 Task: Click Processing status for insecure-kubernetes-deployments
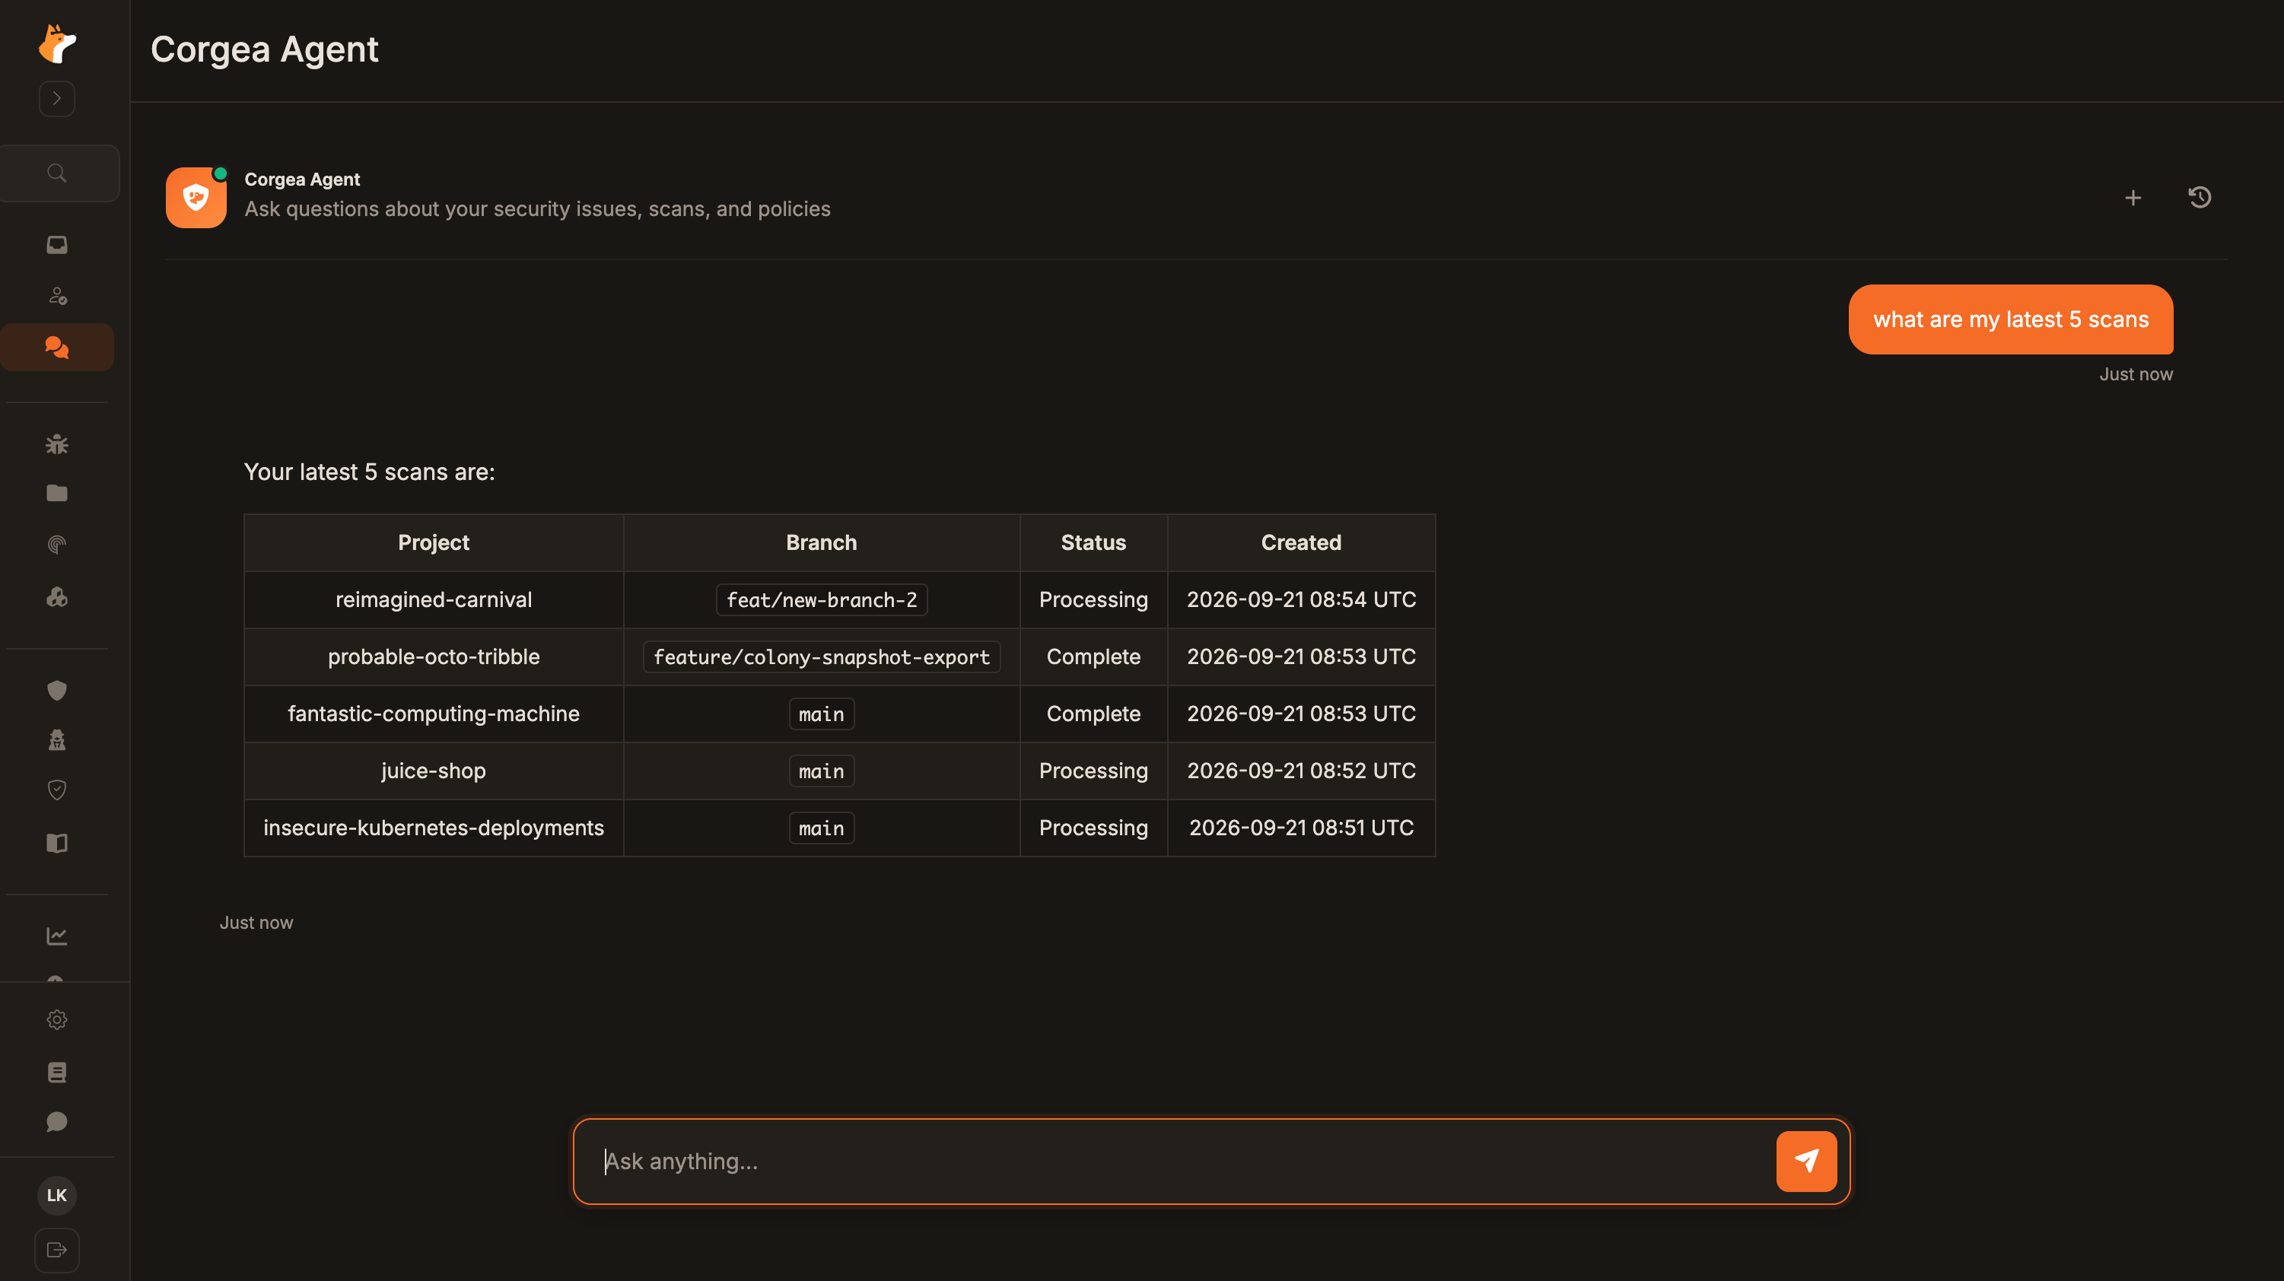pos(1093,828)
